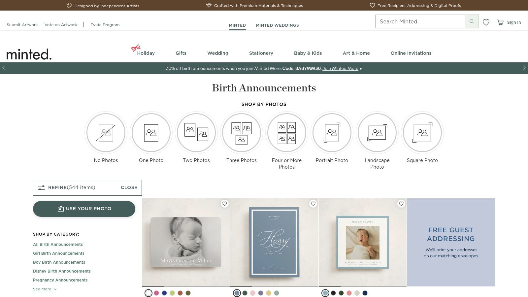Open the shopping cart icon
Image resolution: width=528 pixels, height=297 pixels.
500,22
